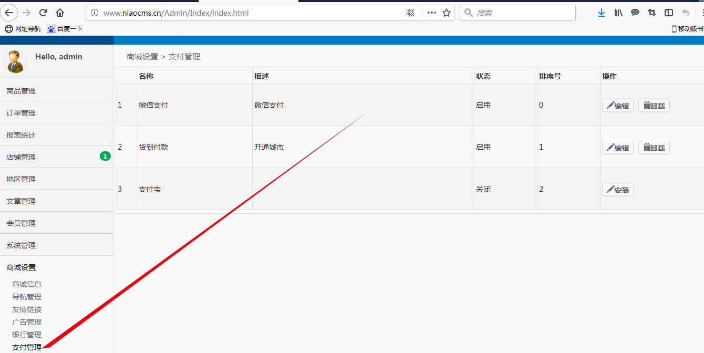
Task: Open the 商城信息 submenu item
Action: pos(27,284)
